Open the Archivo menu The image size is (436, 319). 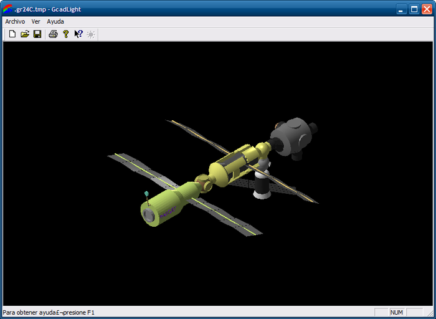coord(15,21)
